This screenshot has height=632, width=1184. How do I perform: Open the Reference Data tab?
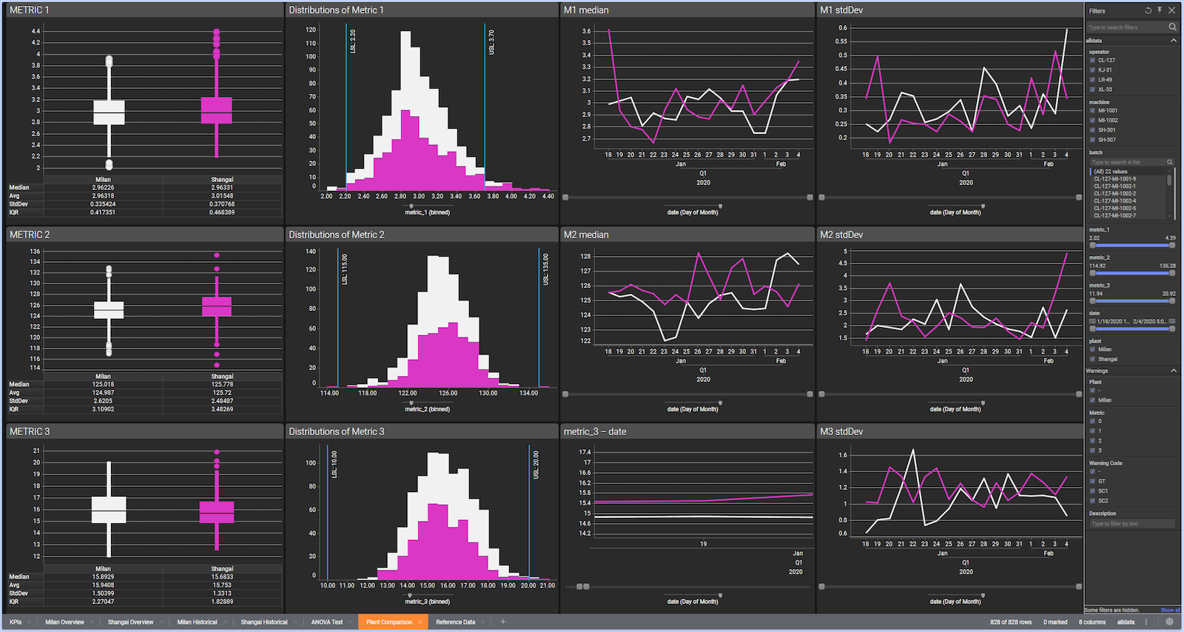[x=455, y=622]
